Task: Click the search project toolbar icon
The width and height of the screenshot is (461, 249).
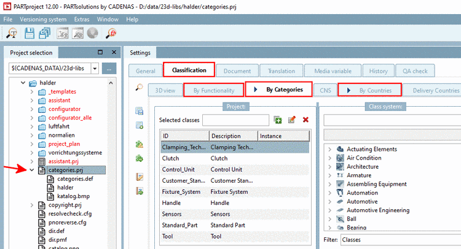Action: tap(12, 33)
